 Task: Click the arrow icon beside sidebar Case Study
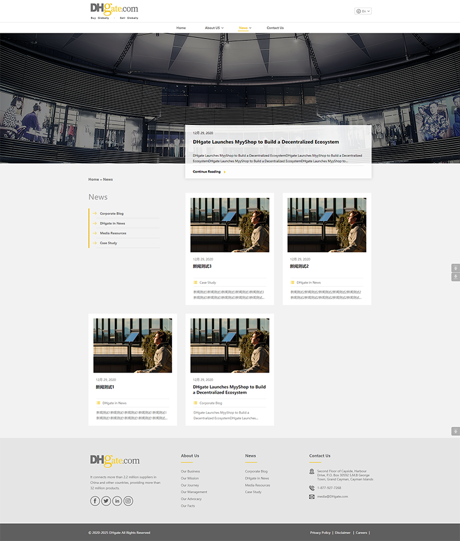tap(94, 243)
